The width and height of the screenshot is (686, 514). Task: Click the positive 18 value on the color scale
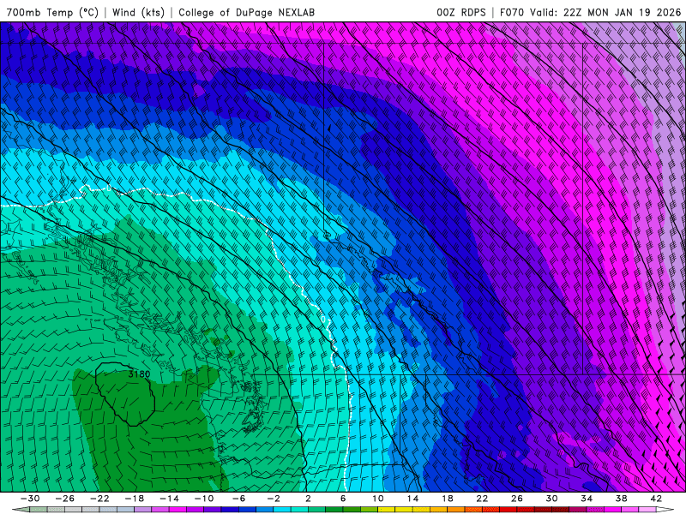coord(447,499)
